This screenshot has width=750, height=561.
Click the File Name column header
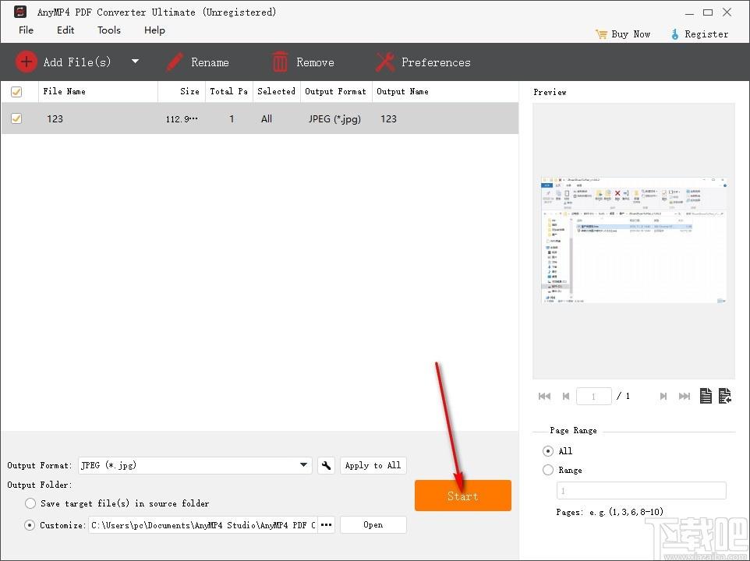[98, 91]
